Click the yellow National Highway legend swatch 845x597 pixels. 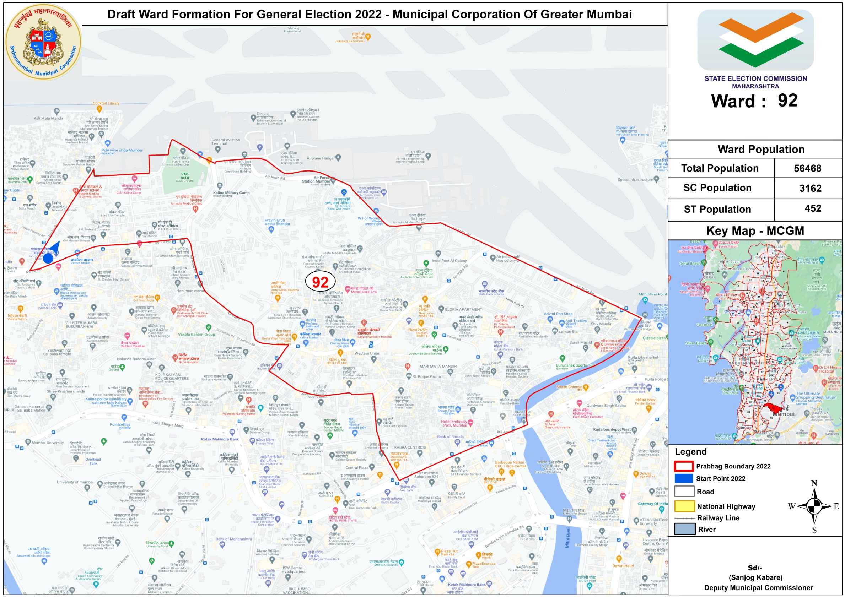(x=684, y=506)
